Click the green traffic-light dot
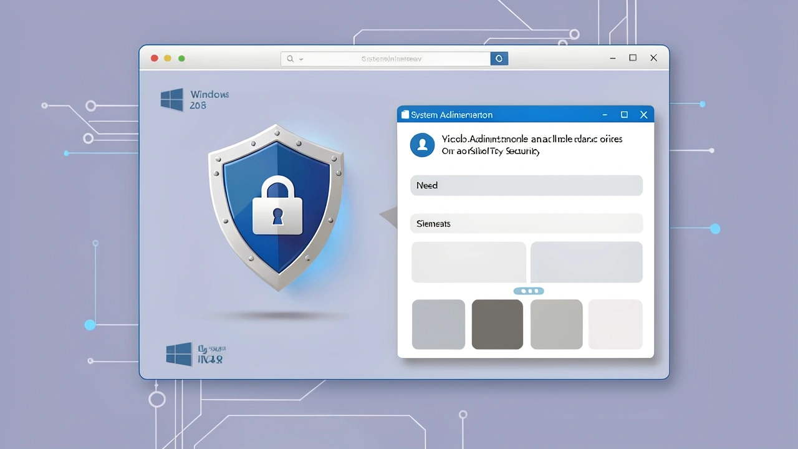Viewport: 798px width, 449px height. [181, 58]
